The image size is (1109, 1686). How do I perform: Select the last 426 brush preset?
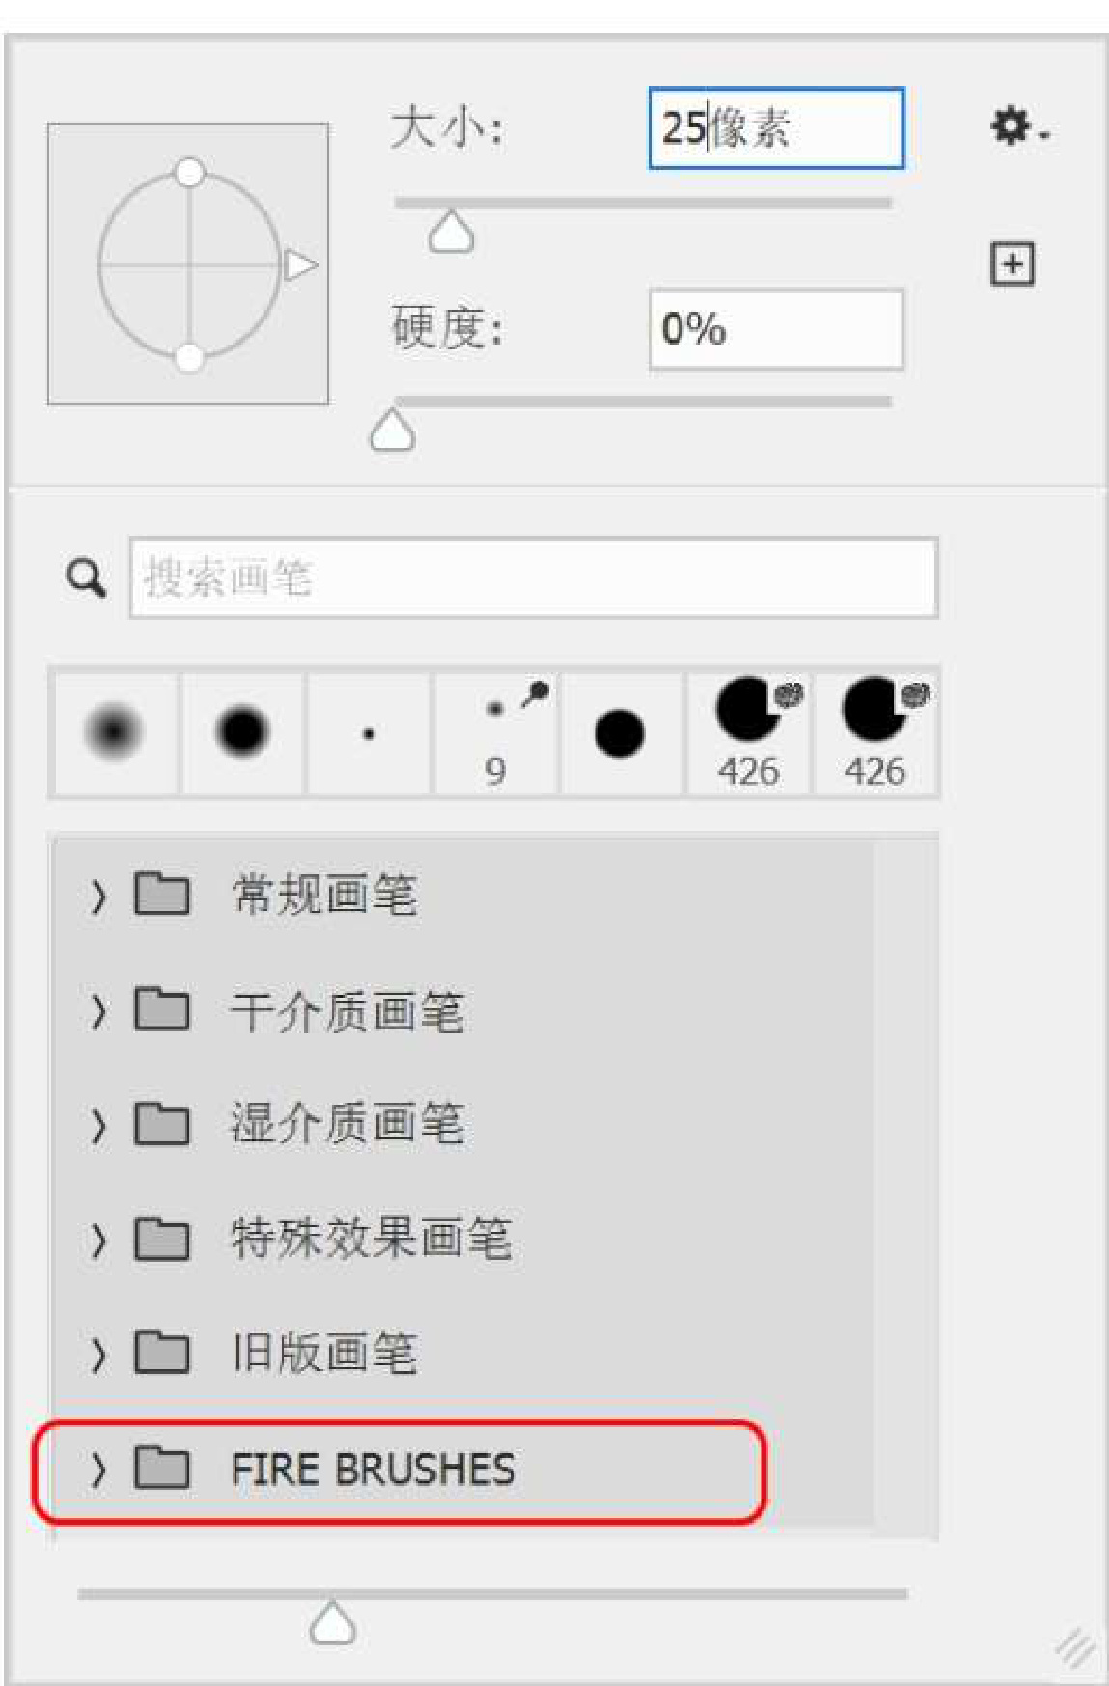pyautogui.click(x=875, y=732)
